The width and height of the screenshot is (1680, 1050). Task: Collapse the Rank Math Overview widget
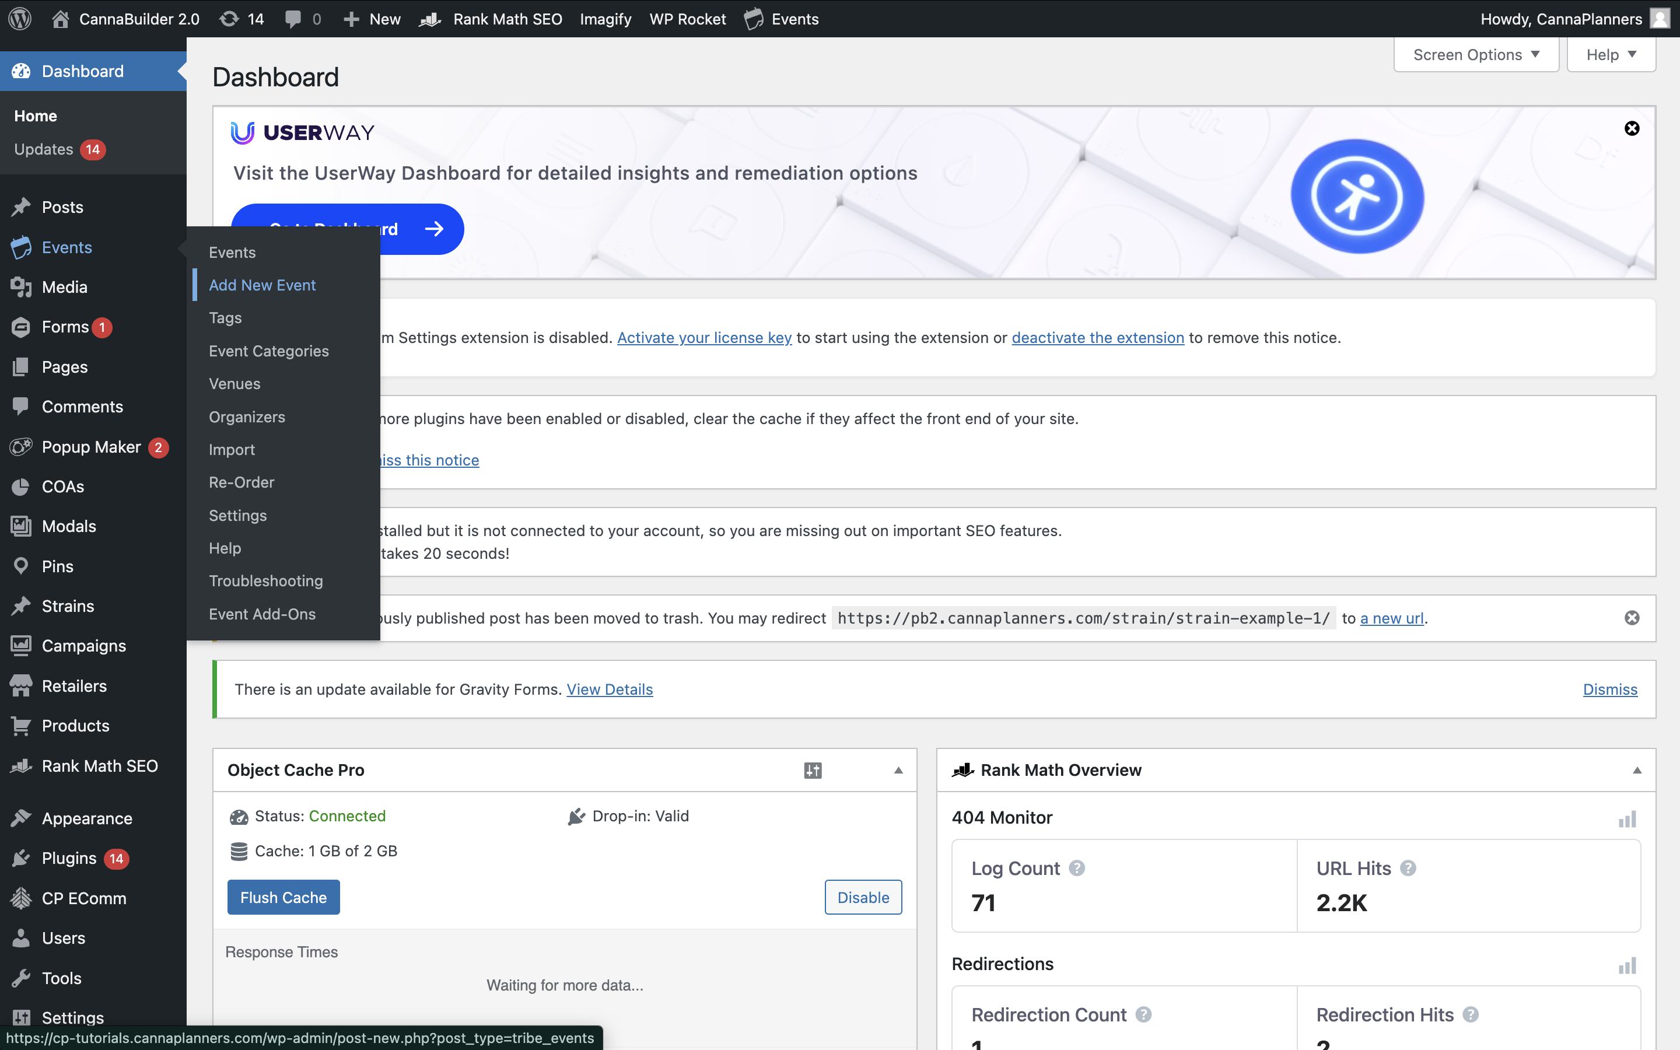(1637, 770)
